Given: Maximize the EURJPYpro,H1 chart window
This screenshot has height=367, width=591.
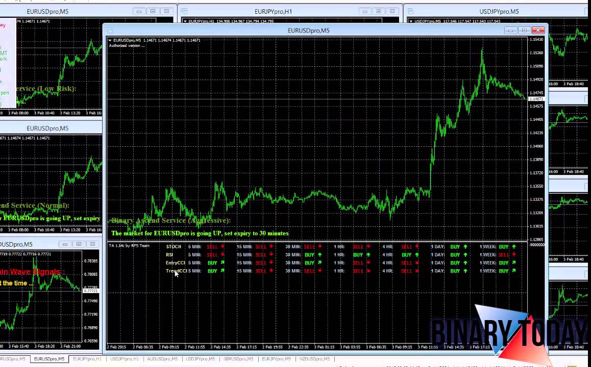Looking at the screenshot, I should [378, 11].
